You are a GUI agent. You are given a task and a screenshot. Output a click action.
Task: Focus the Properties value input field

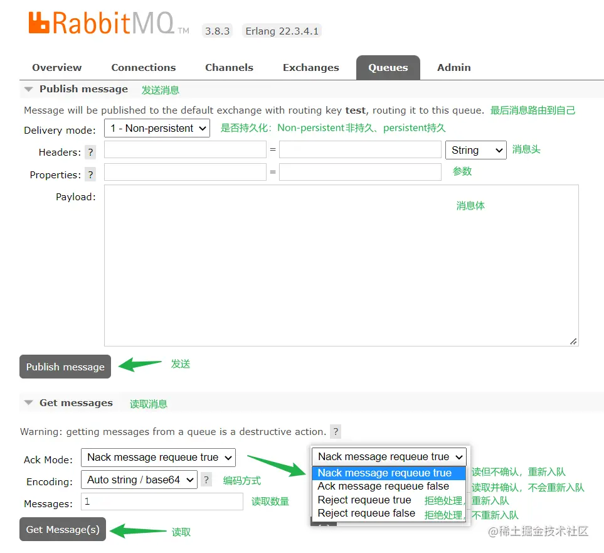pos(360,172)
